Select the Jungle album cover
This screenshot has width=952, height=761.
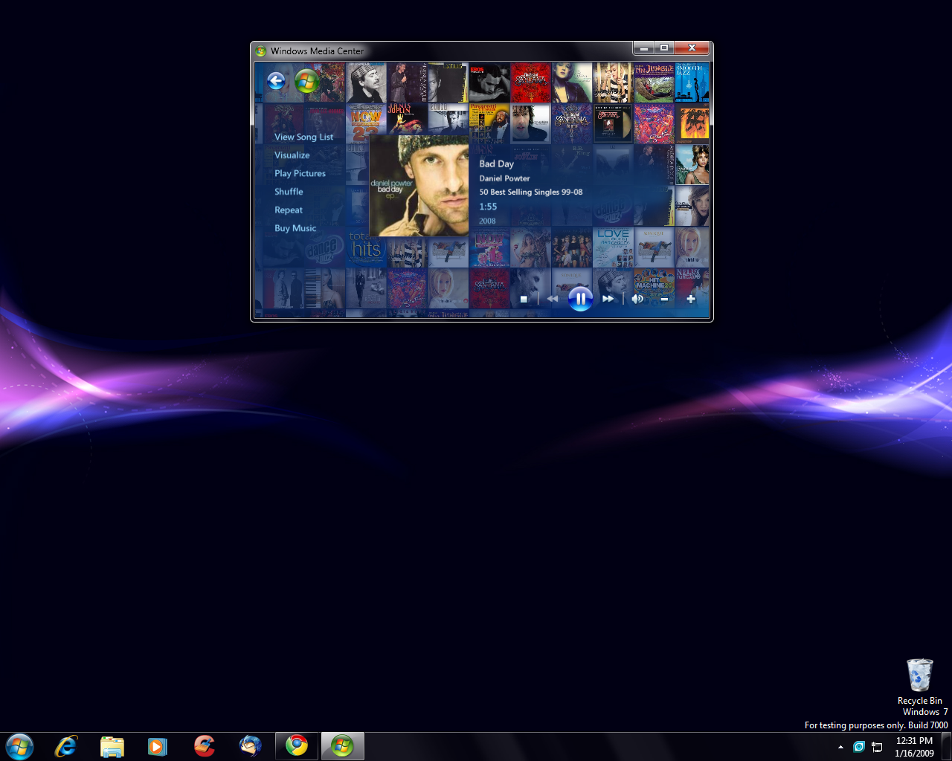point(654,82)
